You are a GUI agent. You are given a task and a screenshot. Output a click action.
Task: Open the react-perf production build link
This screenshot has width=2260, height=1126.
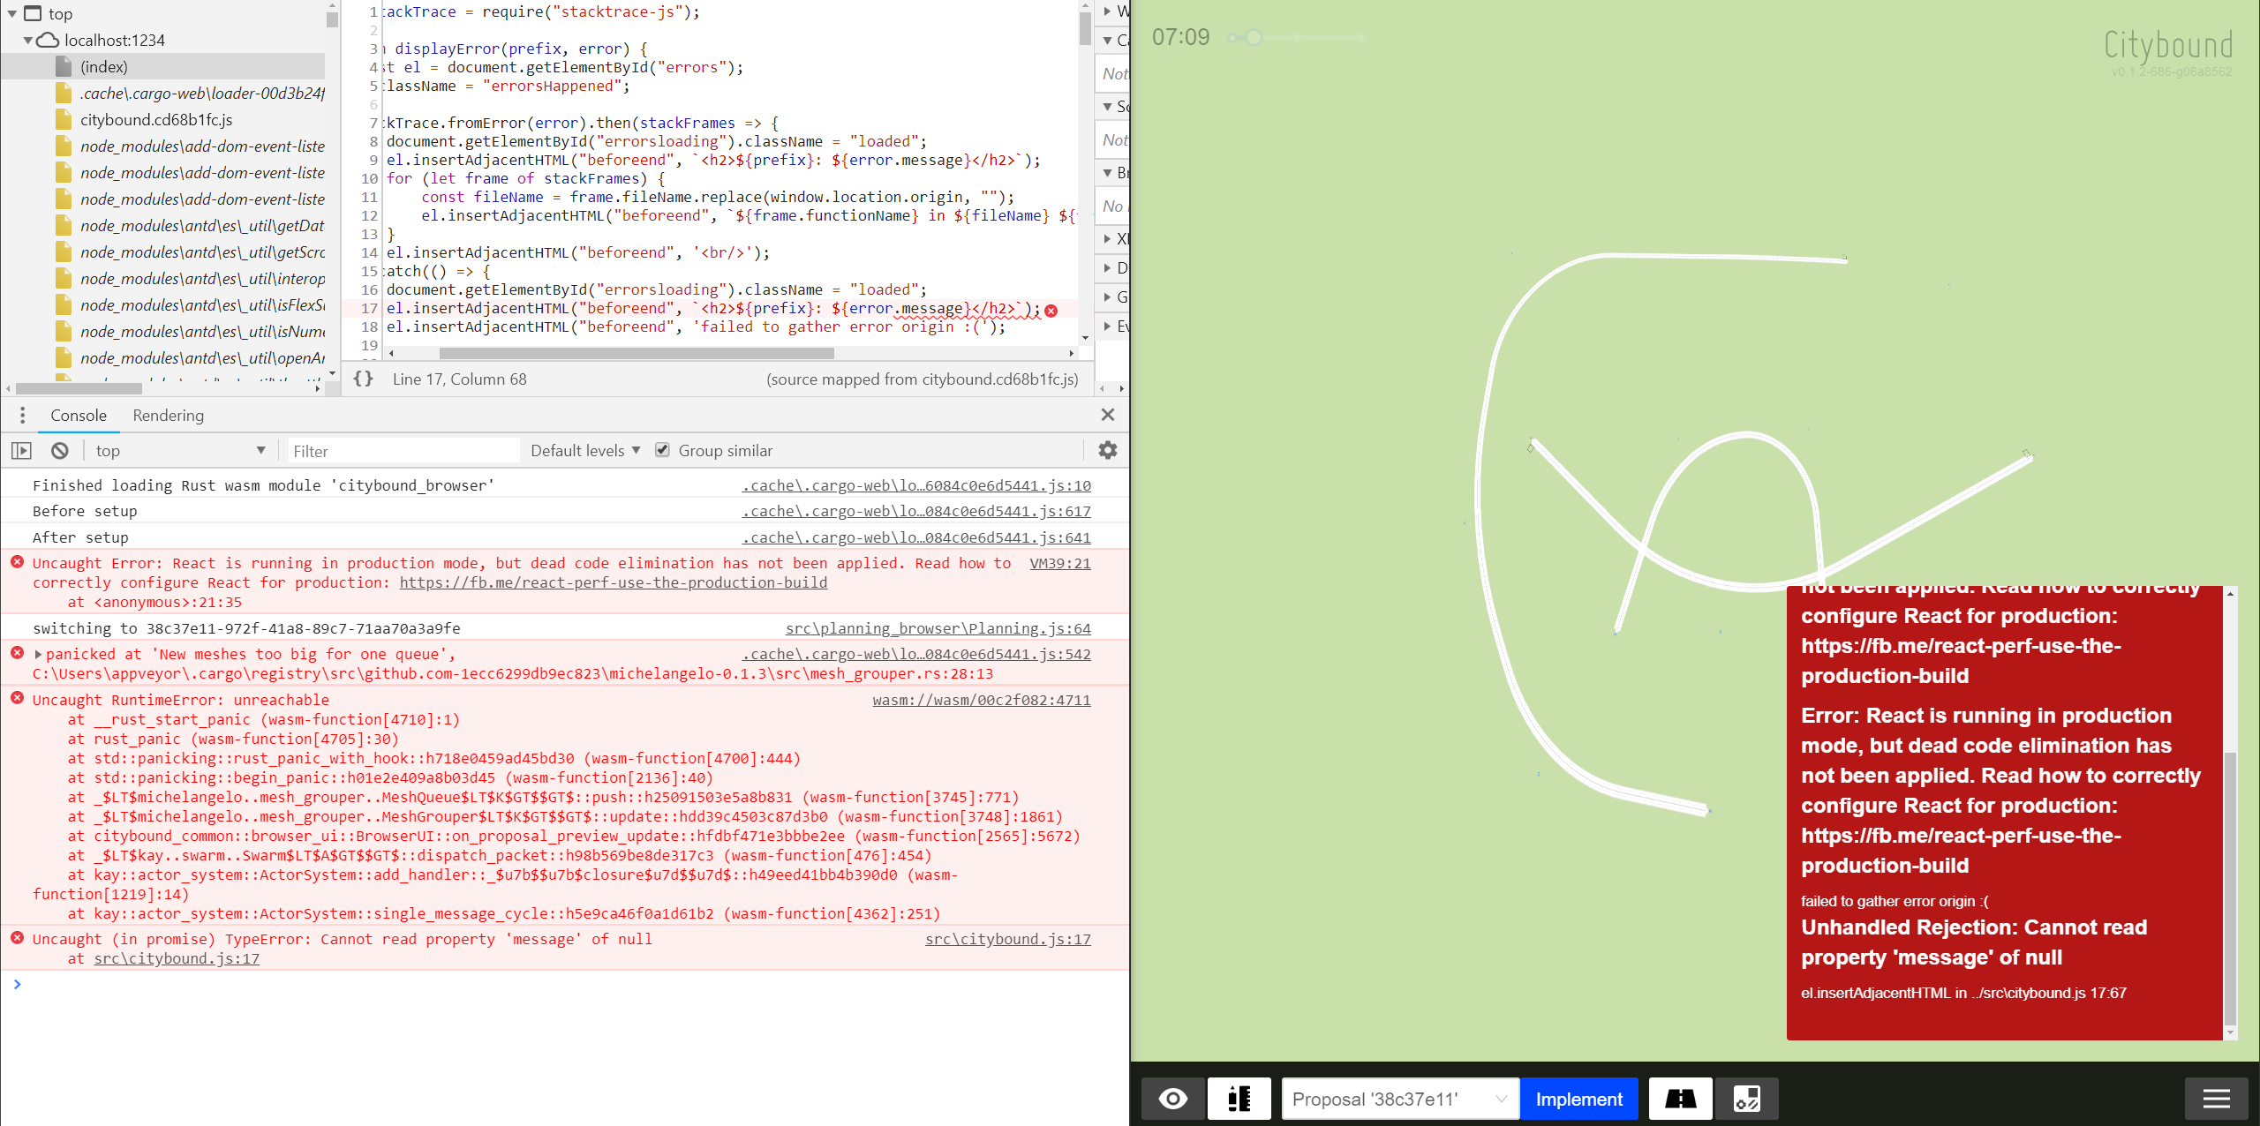pos(613,582)
